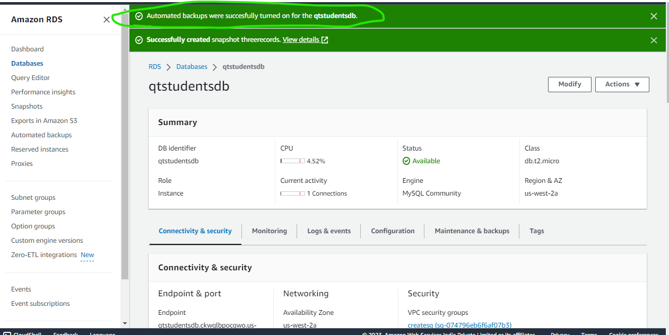Open Zero-ETL integrations from sidebar
The width and height of the screenshot is (669, 335).
point(44,255)
